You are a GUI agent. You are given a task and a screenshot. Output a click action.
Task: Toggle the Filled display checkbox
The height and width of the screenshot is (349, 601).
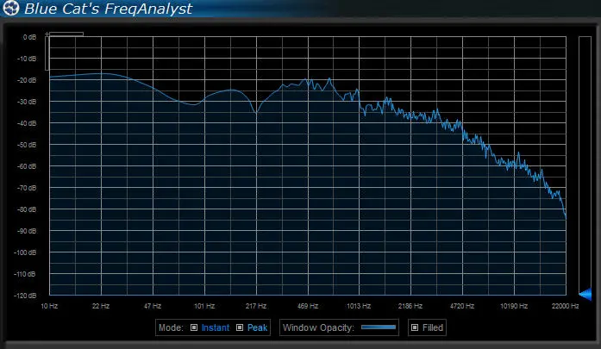coord(415,327)
